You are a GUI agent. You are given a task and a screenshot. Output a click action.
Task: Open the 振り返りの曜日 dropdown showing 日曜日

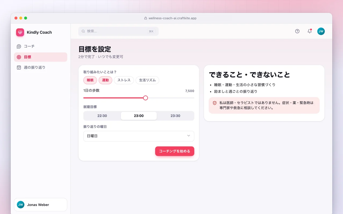pyautogui.click(x=139, y=136)
